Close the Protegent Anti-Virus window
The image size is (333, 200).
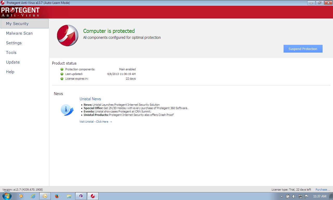pos(328,3)
